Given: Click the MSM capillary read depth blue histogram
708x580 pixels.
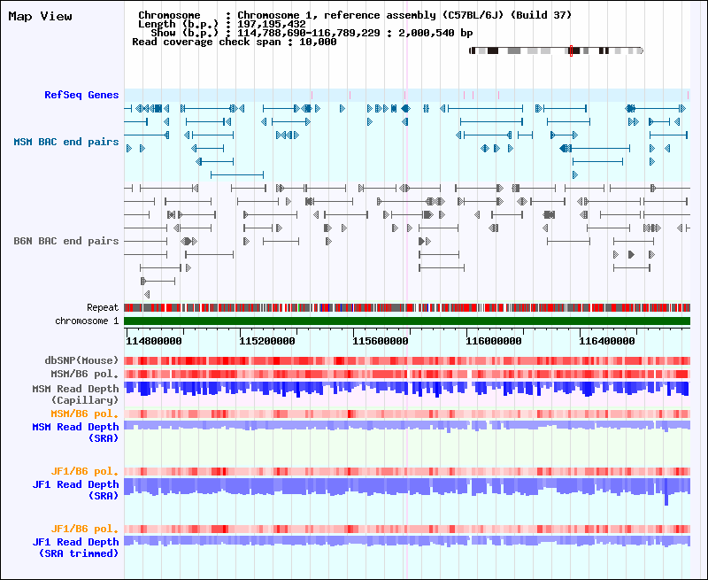Looking at the screenshot, I should (407, 390).
